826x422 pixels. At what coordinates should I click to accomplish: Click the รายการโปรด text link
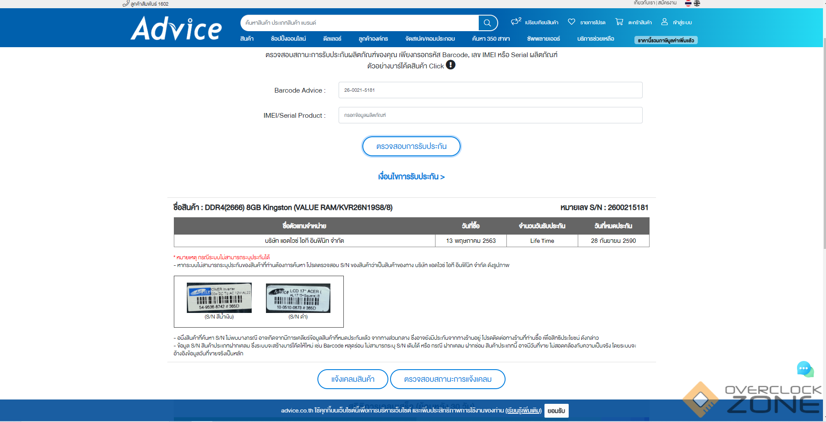pos(592,23)
